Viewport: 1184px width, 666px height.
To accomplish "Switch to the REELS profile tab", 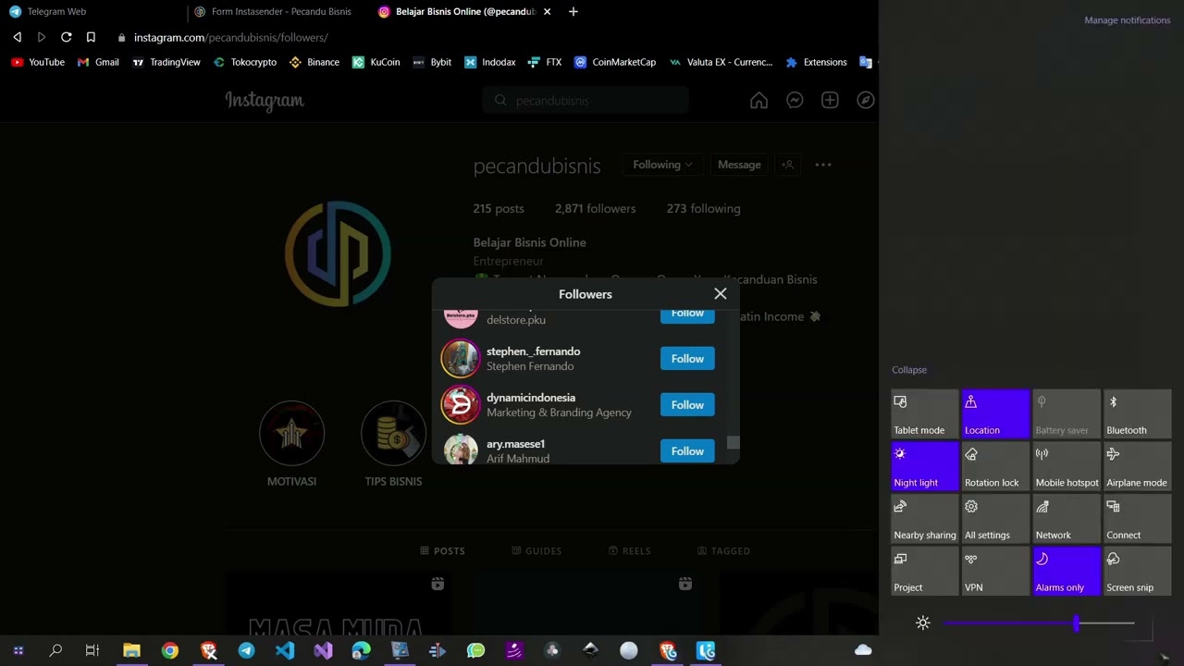I will pos(629,550).
